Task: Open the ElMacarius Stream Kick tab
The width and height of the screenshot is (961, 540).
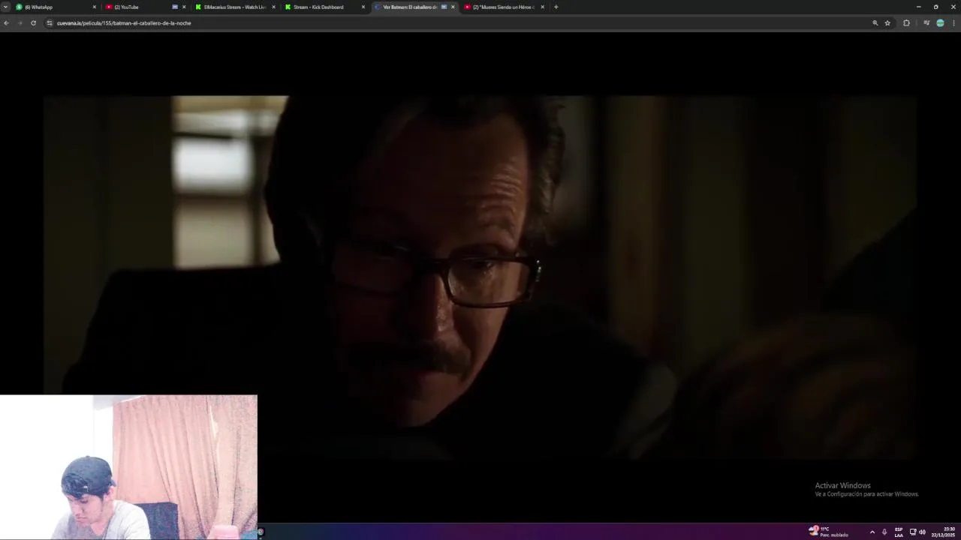Action: coord(235,7)
